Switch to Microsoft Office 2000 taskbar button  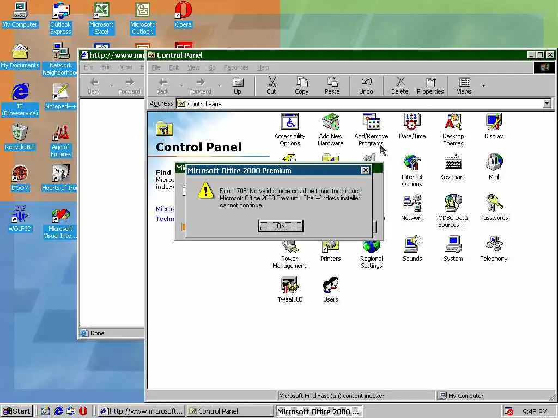pyautogui.click(x=318, y=411)
